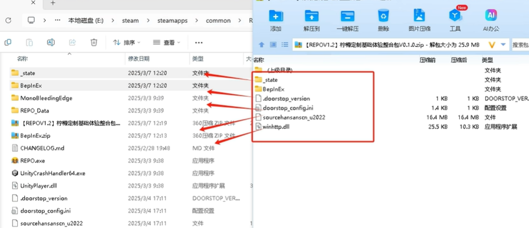Open a new Explorer tab with plus button

click(x=53, y=3)
